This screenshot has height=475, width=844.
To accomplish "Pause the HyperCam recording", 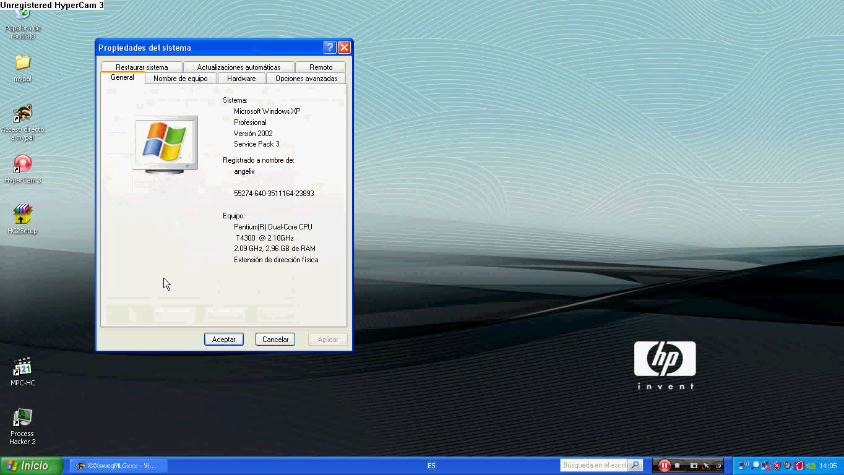I will click(x=664, y=466).
